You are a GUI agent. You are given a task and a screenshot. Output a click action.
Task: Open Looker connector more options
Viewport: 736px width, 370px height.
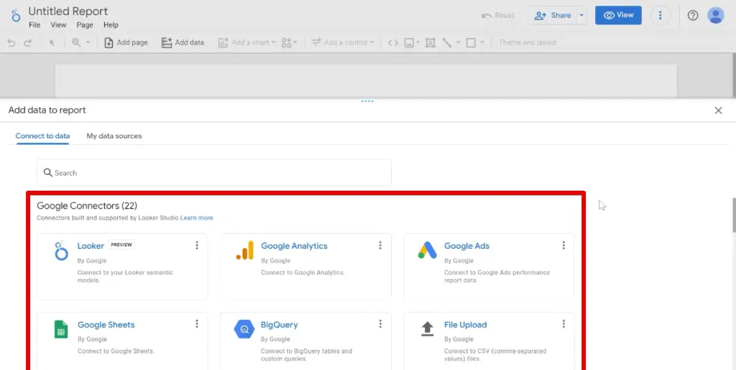coord(197,245)
